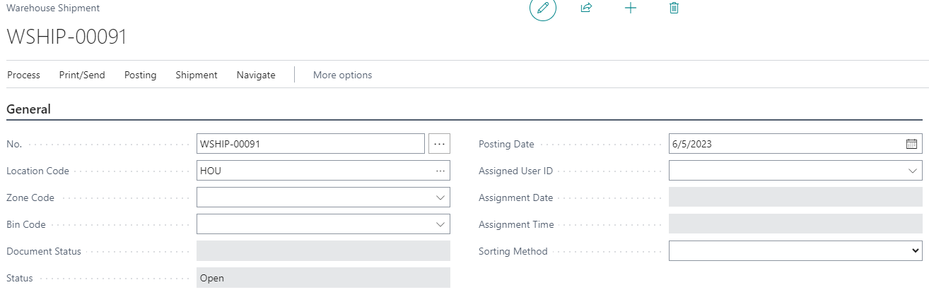
Task: Open the Shipment menu
Action: (197, 75)
